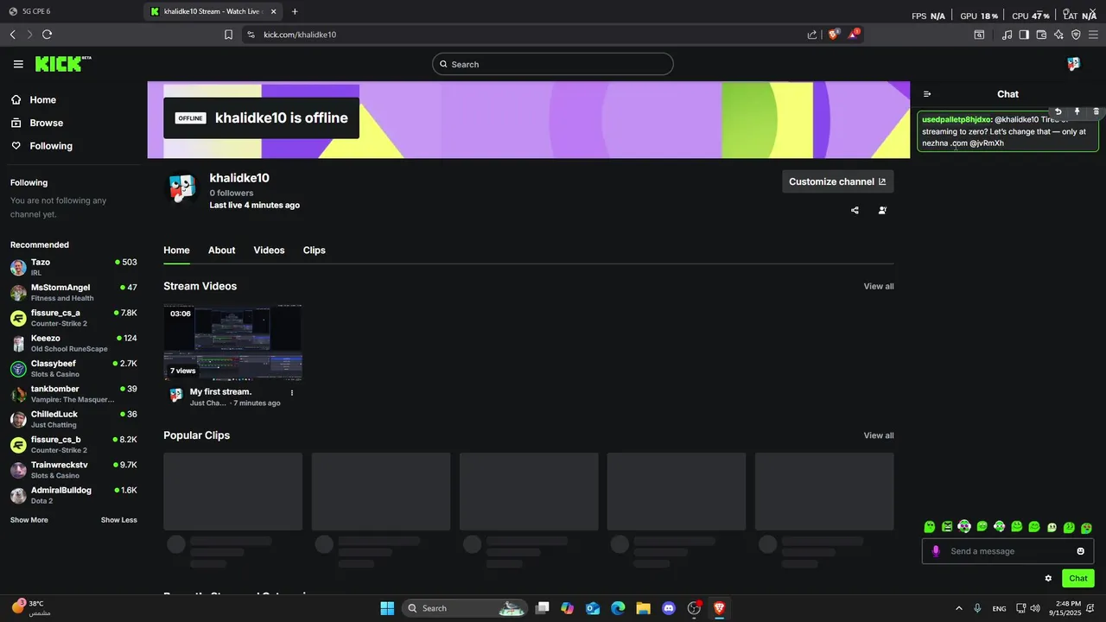
Task: Click the Brave Rewards triangle icon
Action: pyautogui.click(x=853, y=35)
